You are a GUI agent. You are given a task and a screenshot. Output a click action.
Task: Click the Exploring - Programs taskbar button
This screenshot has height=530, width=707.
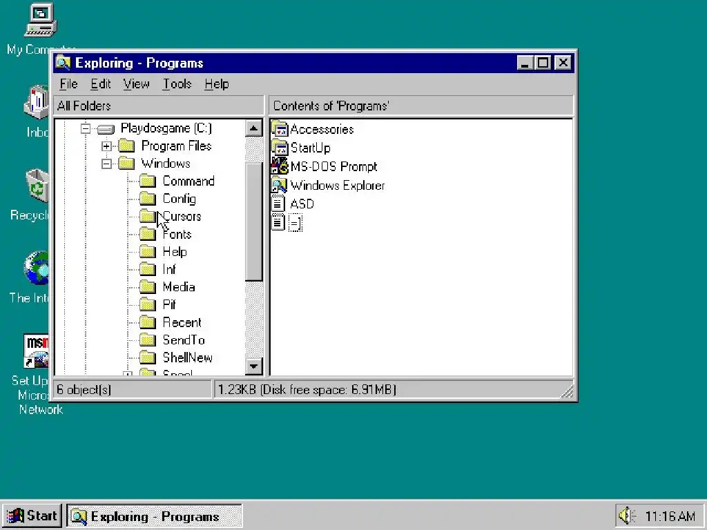click(155, 516)
